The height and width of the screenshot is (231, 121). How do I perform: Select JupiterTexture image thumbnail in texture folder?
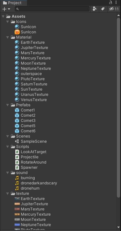[17, 204]
